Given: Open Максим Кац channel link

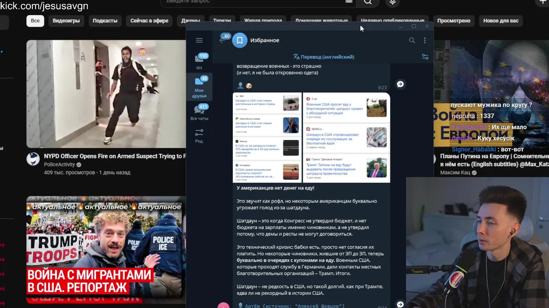Looking at the screenshot, I should point(455,173).
